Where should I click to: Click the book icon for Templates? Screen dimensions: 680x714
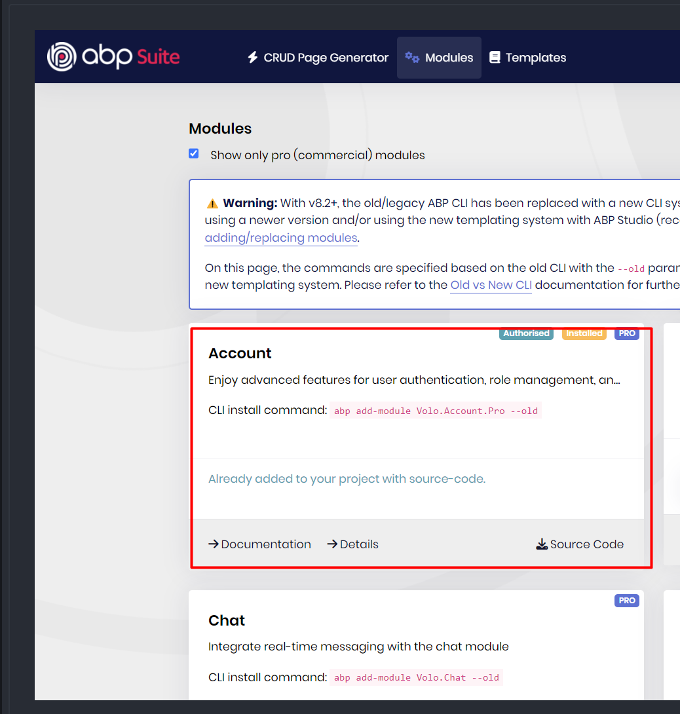pos(495,58)
